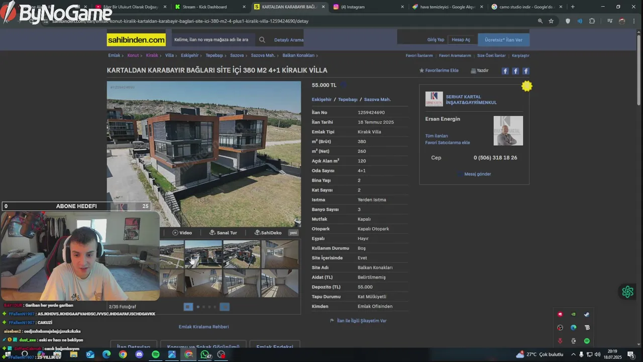Click the OBS icon in the tray popup
Screen dimensions: 643x362
pyautogui.click(x=560, y=328)
